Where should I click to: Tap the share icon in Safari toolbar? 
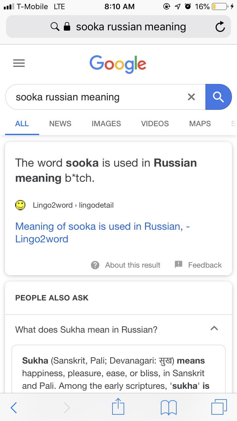coord(118,407)
